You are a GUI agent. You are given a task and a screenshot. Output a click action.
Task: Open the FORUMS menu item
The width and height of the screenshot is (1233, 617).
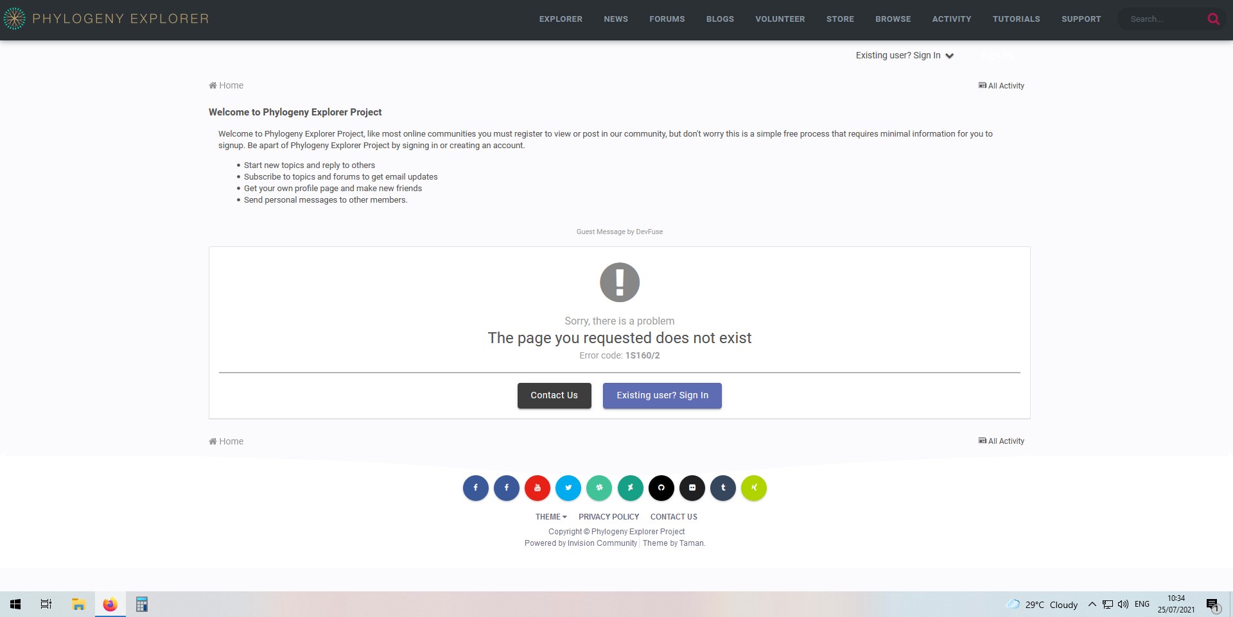[667, 19]
